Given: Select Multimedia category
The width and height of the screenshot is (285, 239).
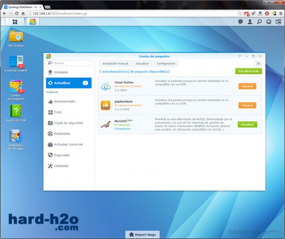Looking at the screenshot, I should tap(69, 134).
